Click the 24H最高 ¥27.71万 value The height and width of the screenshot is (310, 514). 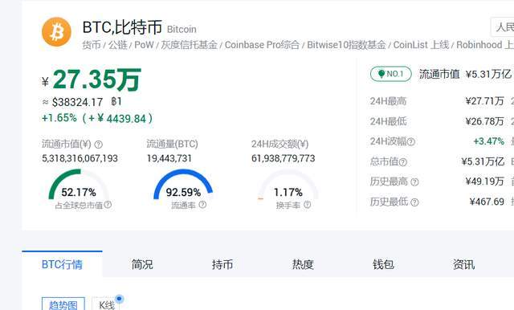click(484, 101)
